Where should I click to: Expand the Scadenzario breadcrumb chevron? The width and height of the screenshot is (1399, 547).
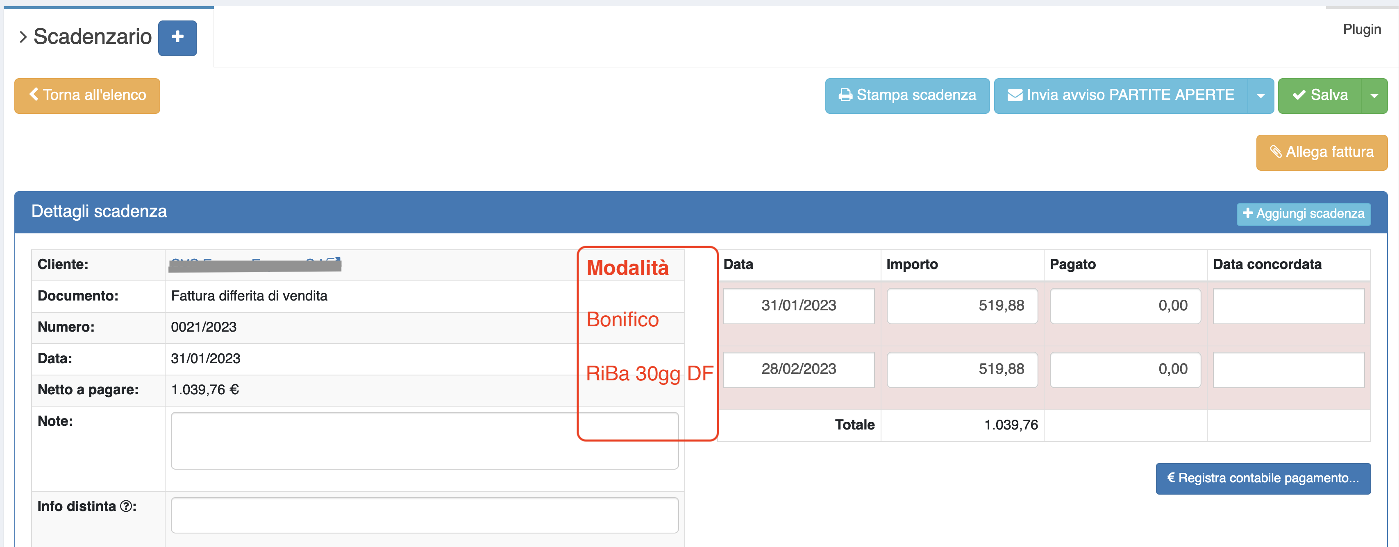click(23, 37)
